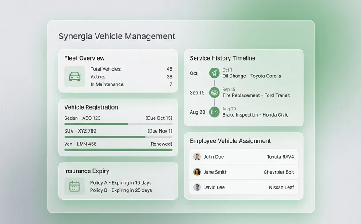Click the Aug 20 date beside the timeline line
This screenshot has height=224, width=361.
pyautogui.click(x=197, y=112)
